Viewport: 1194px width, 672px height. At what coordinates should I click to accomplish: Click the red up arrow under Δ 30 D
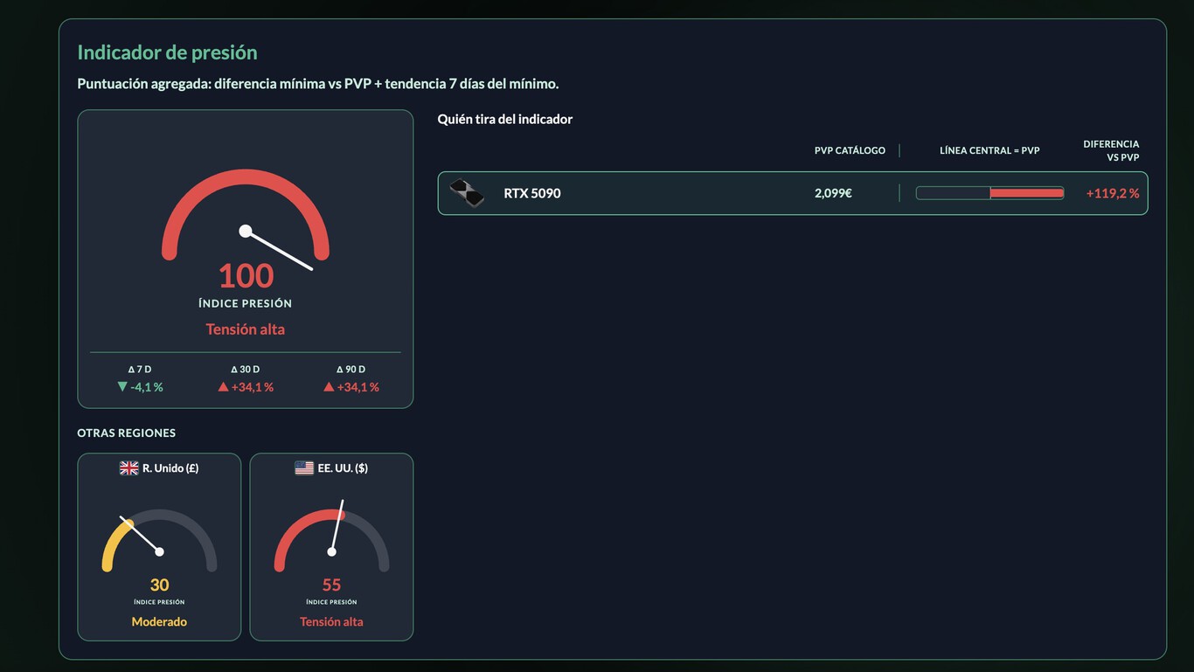pyautogui.click(x=223, y=386)
